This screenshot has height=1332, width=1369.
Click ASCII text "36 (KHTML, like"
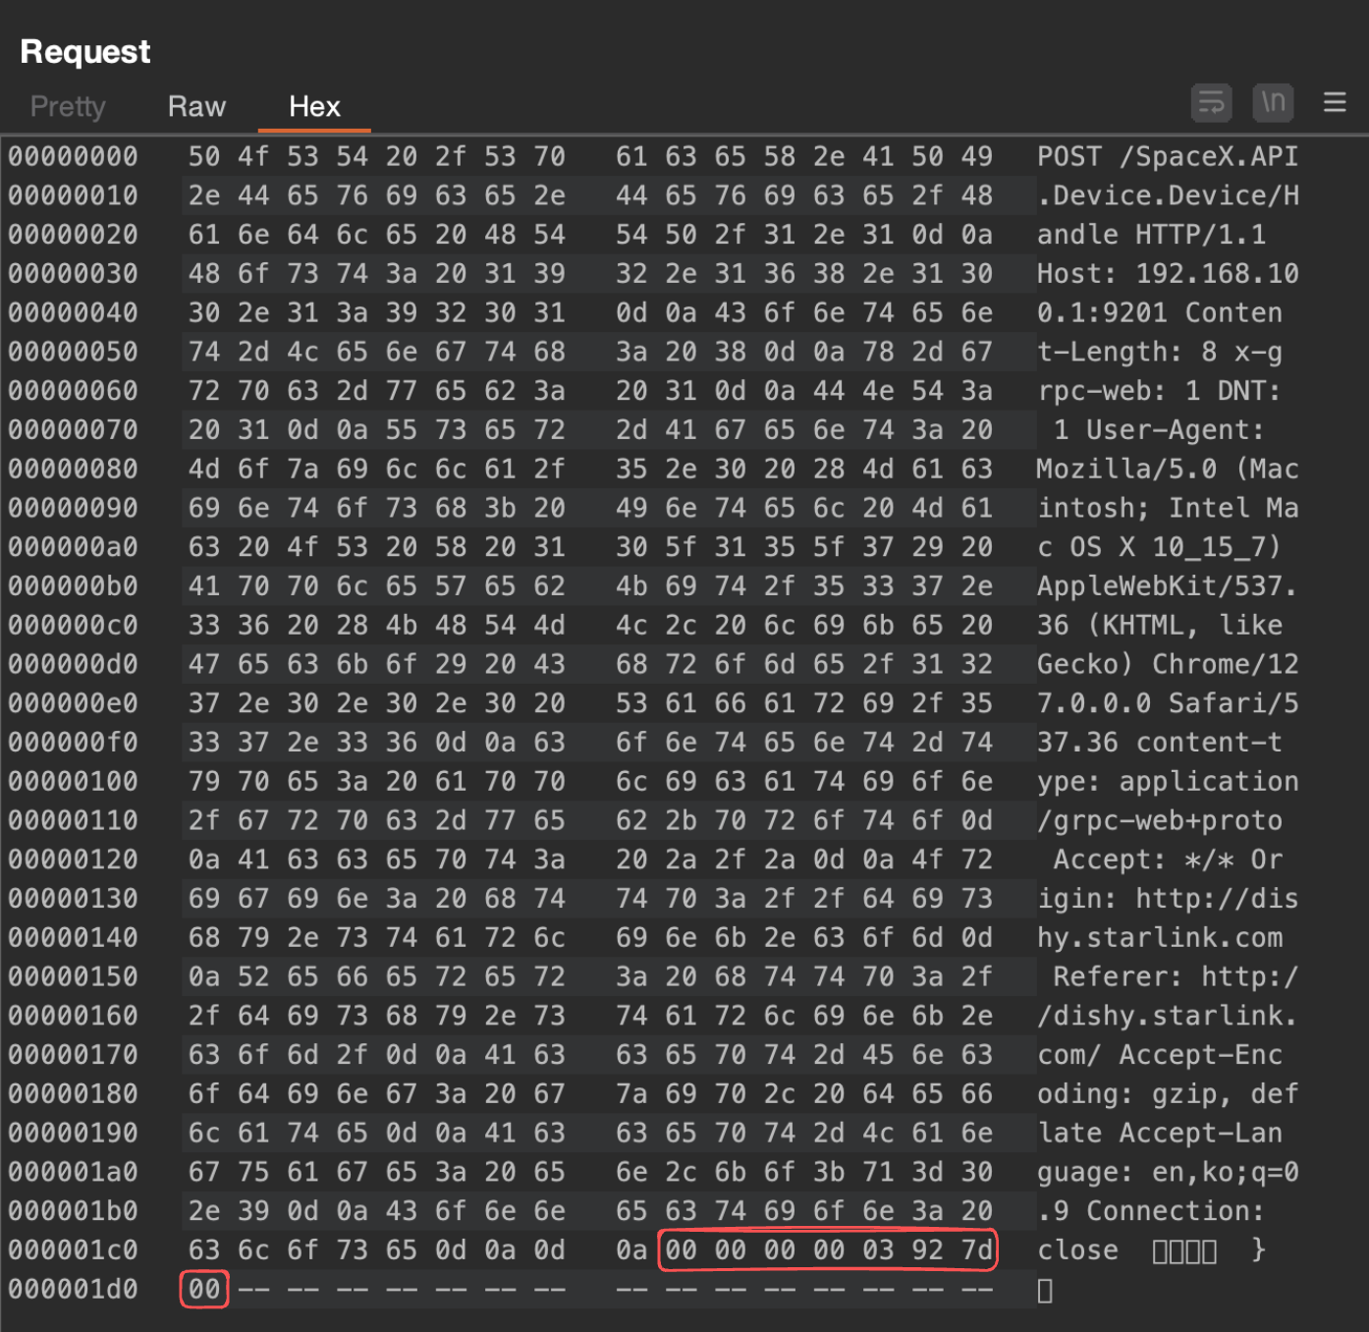[1160, 625]
